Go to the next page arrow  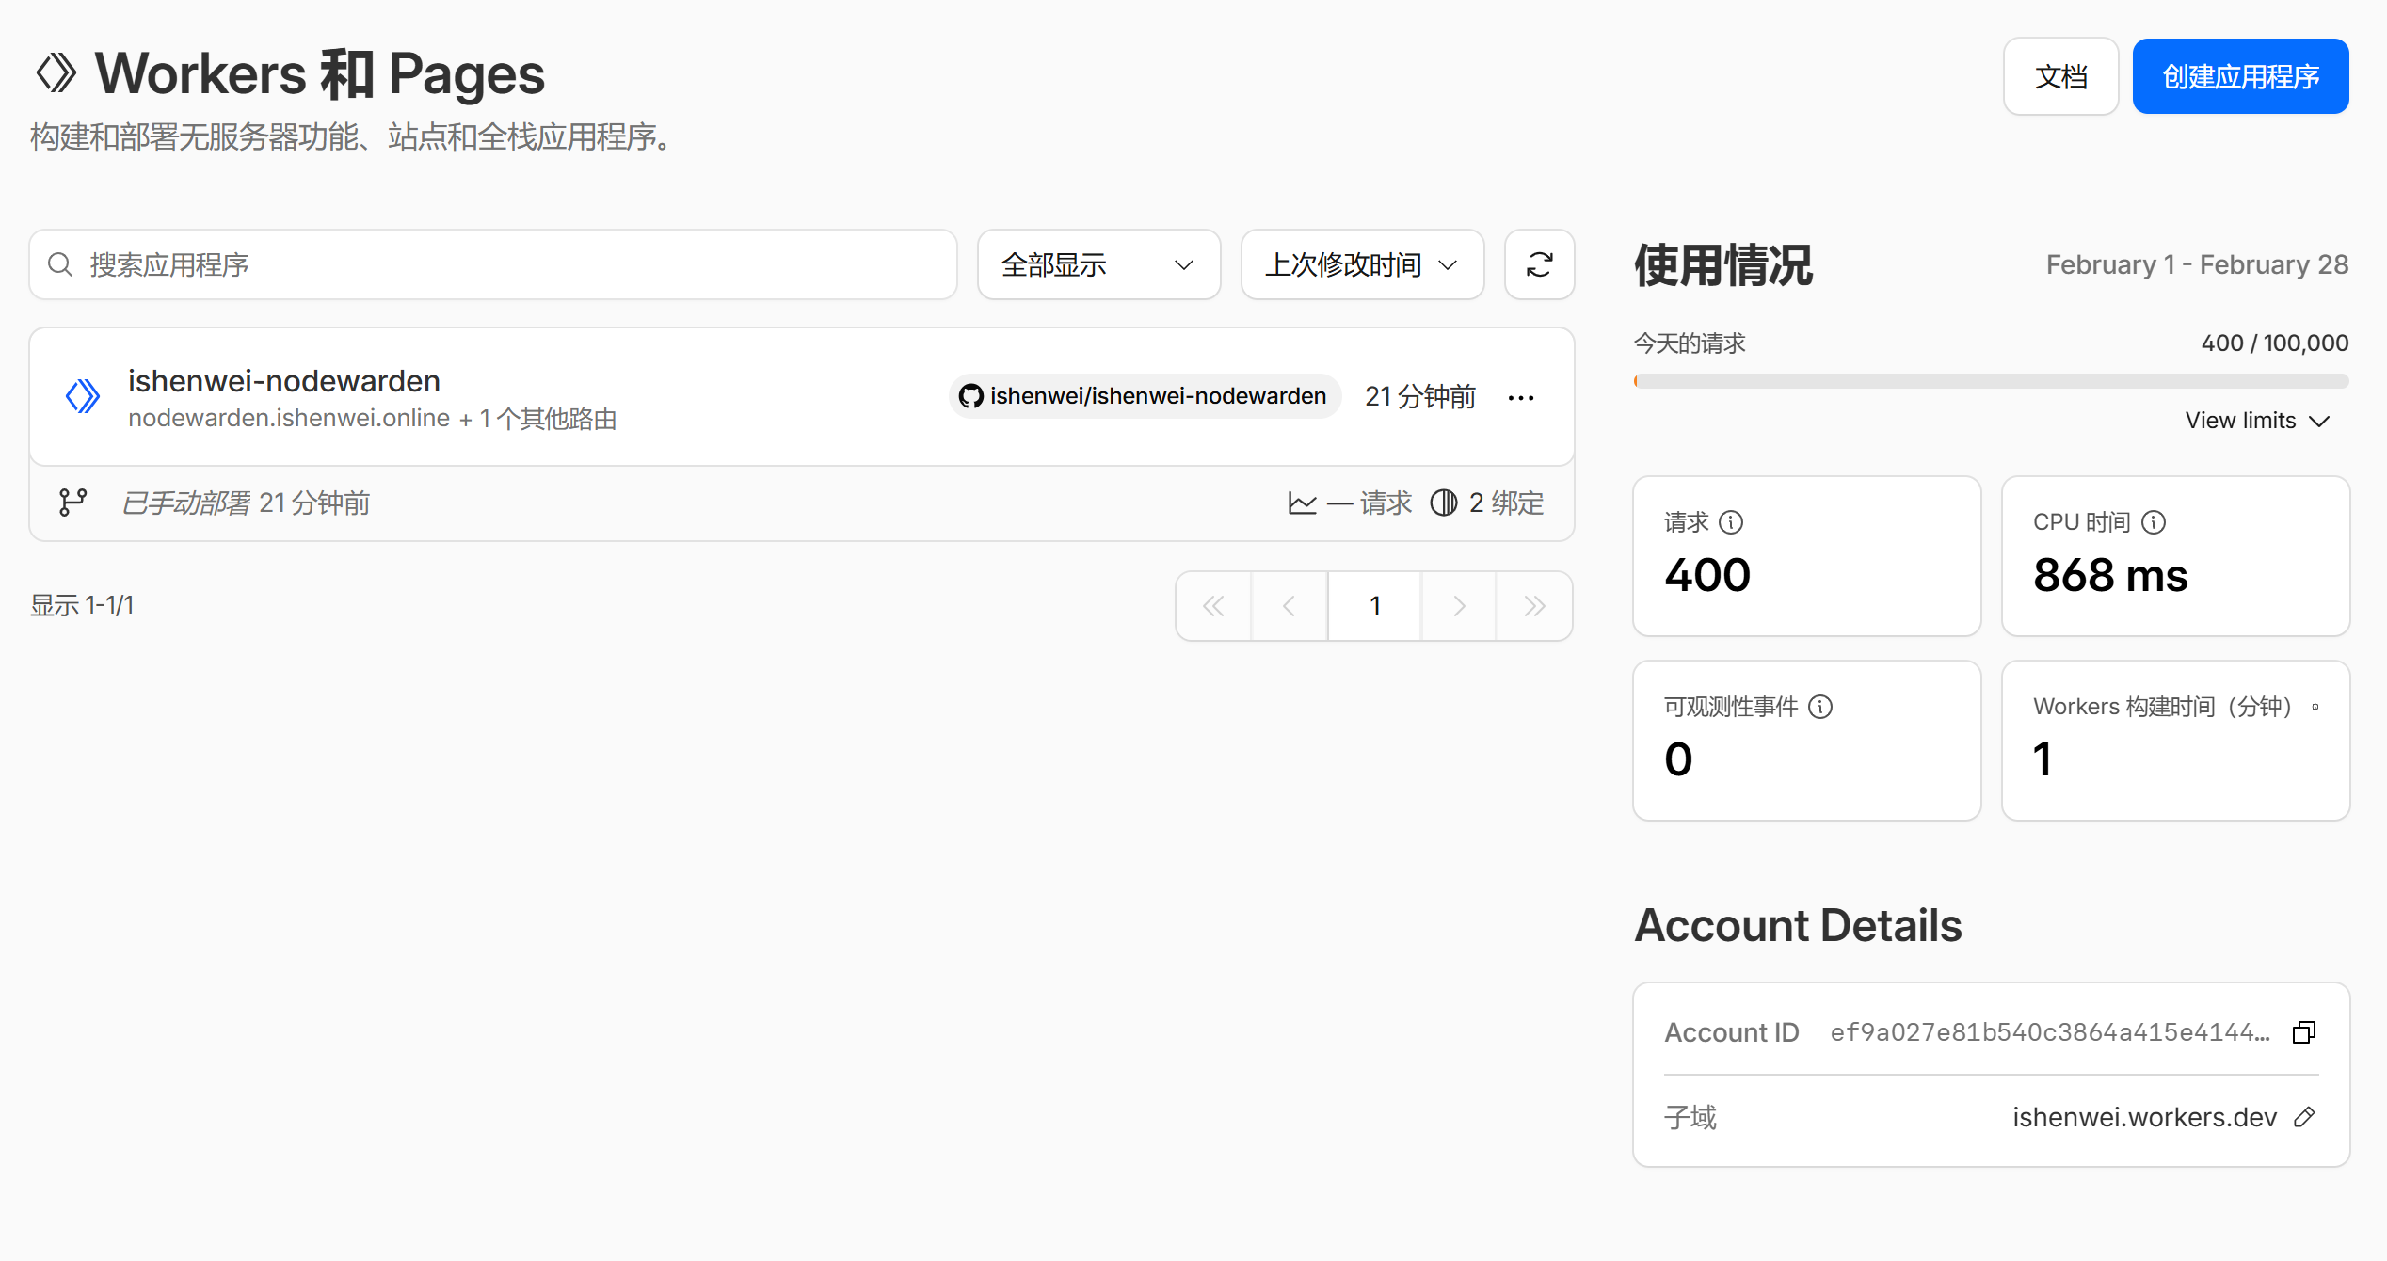tap(1459, 606)
